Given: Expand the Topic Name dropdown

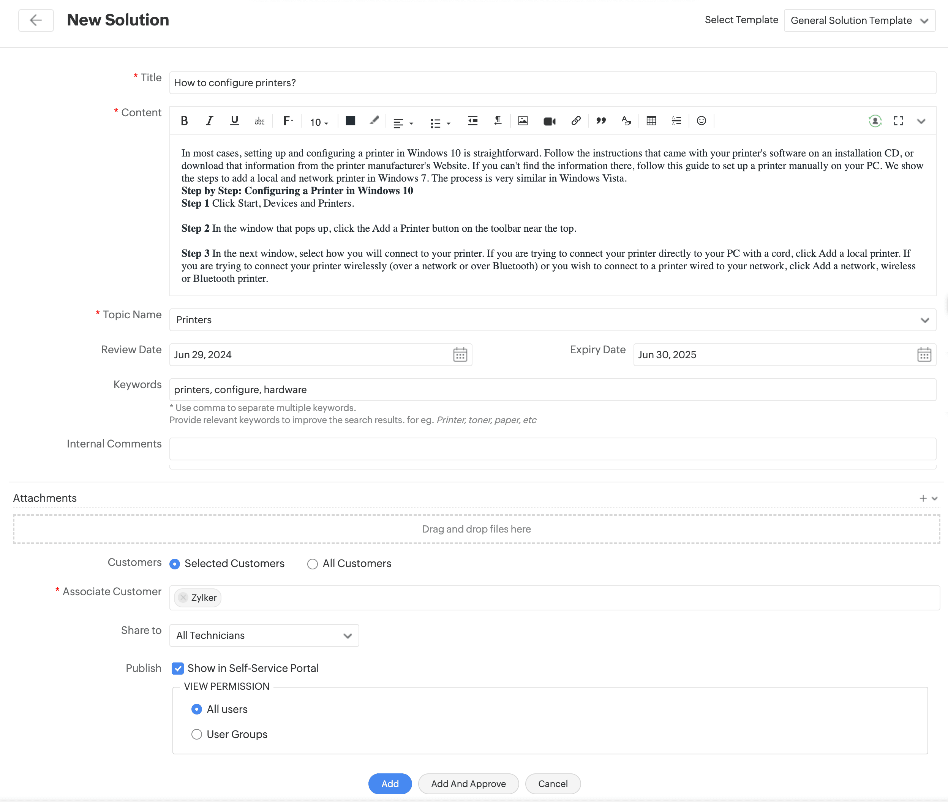Looking at the screenshot, I should [x=552, y=320].
